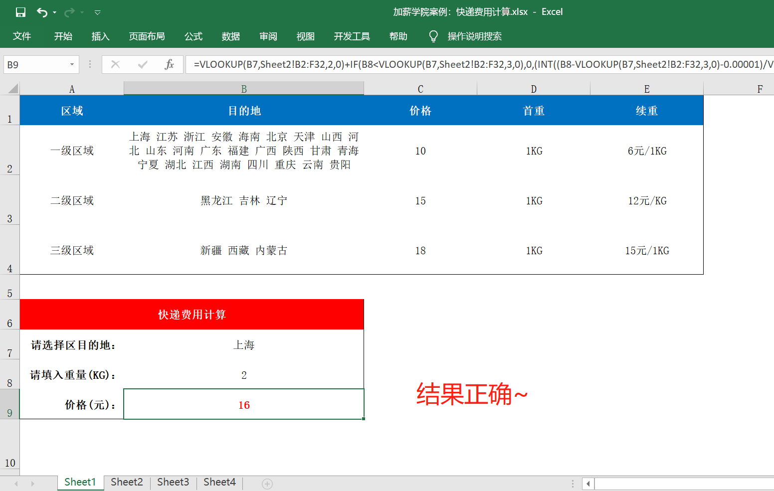Select row 5 header
The image size is (774, 491).
coord(10,287)
